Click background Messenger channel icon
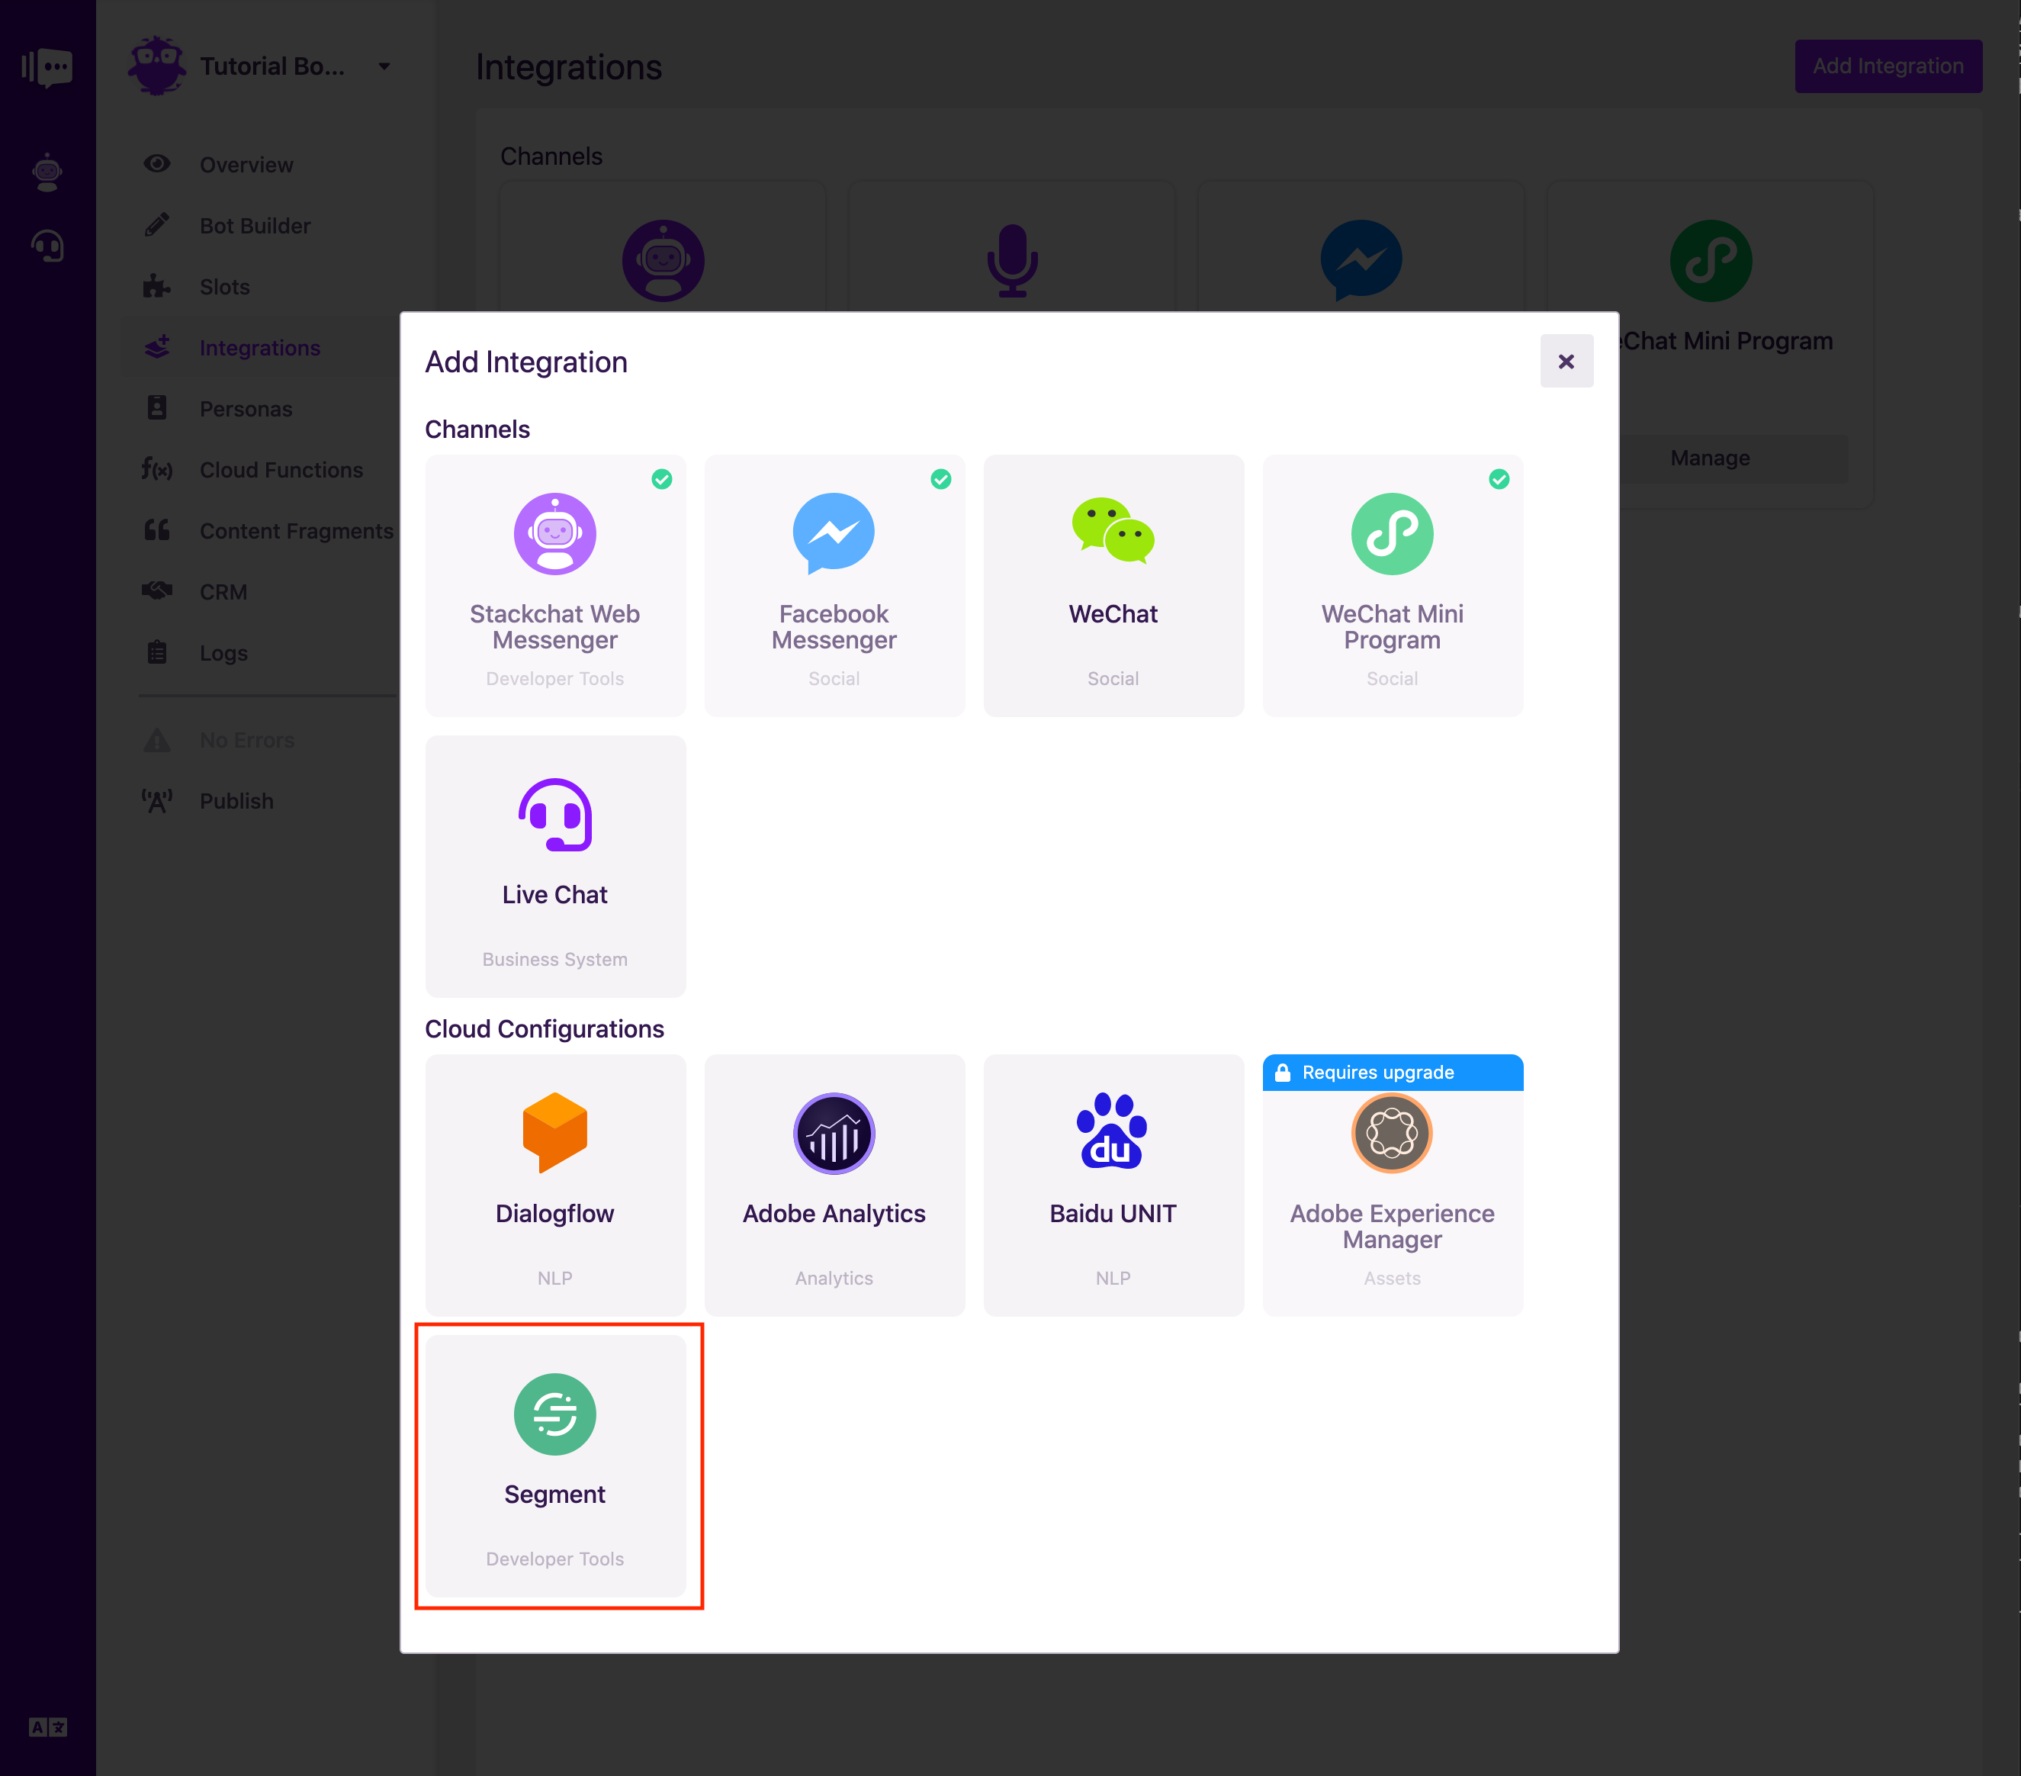This screenshot has height=1776, width=2021. pyautogui.click(x=1361, y=260)
